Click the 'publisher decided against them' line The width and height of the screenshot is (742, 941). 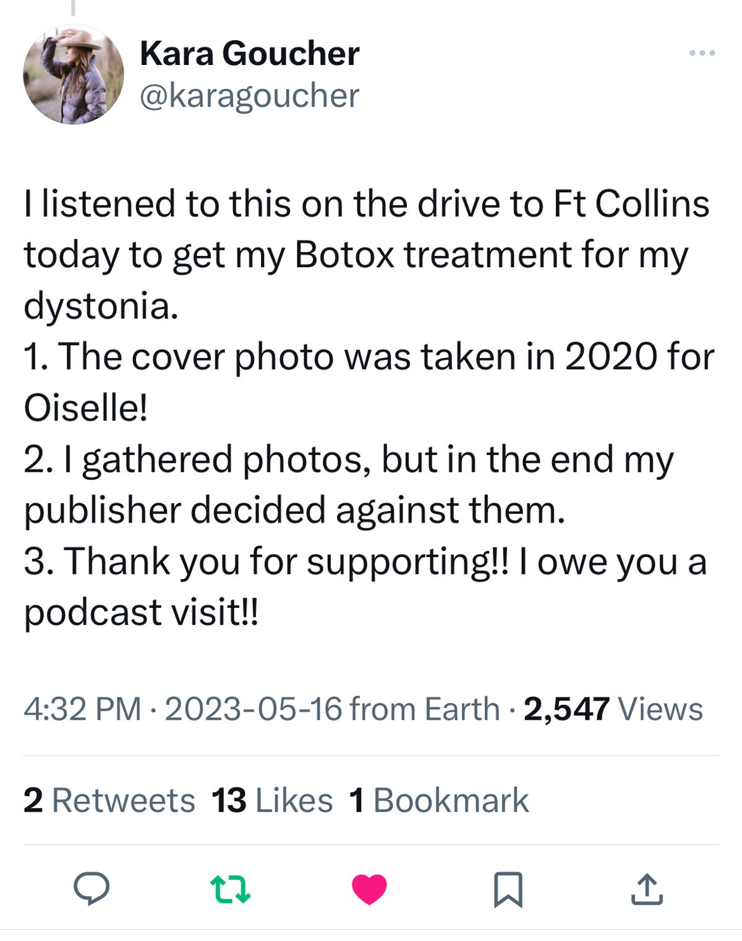tap(294, 511)
